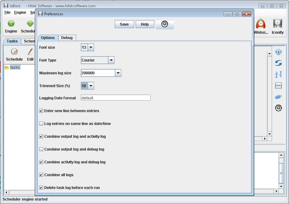
Task: Click the round icon button beside Help
Action: (165, 24)
